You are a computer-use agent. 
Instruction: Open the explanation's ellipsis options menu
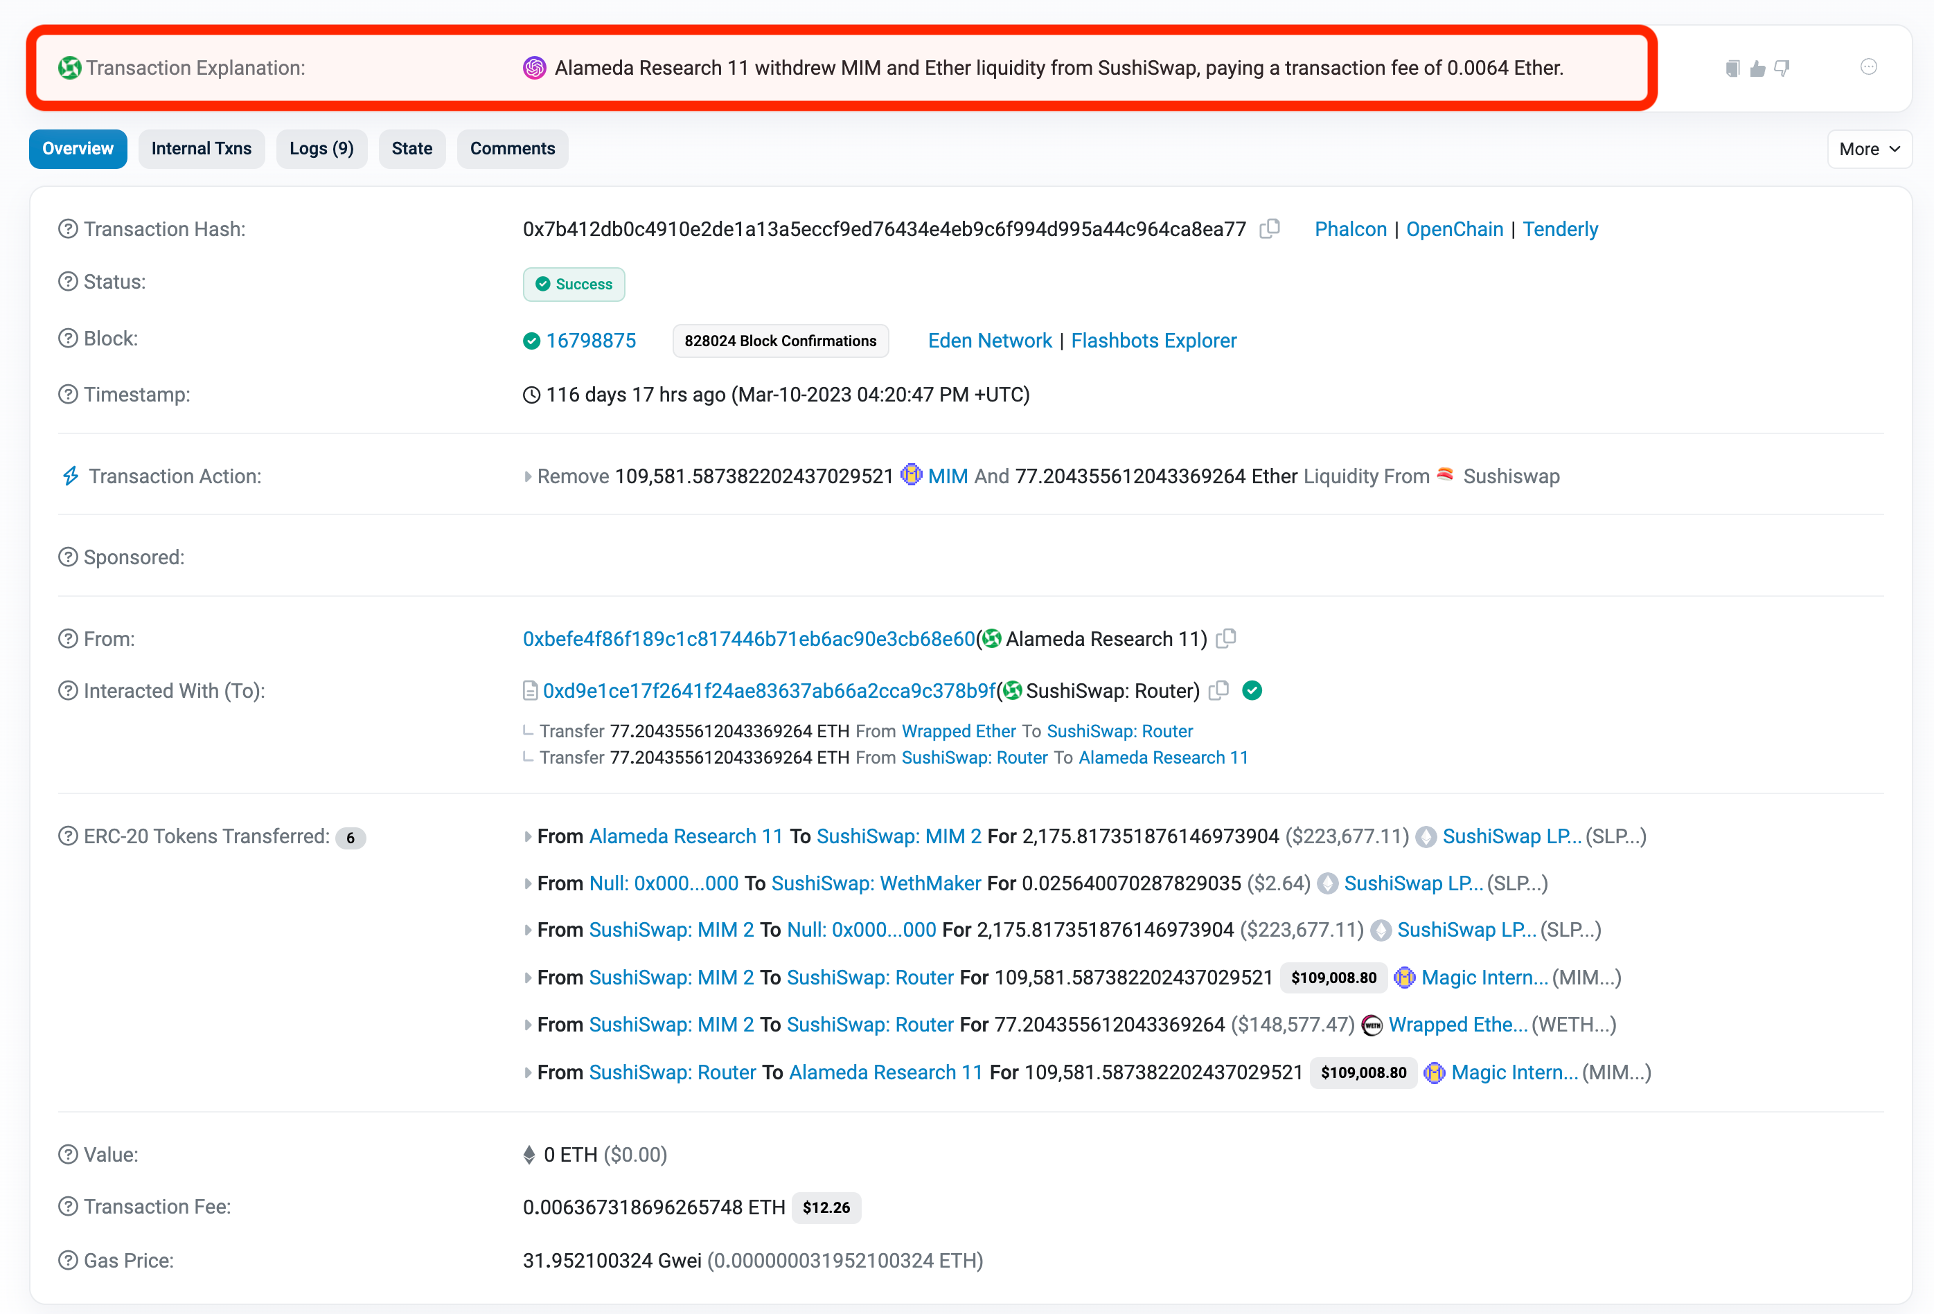(x=1868, y=67)
